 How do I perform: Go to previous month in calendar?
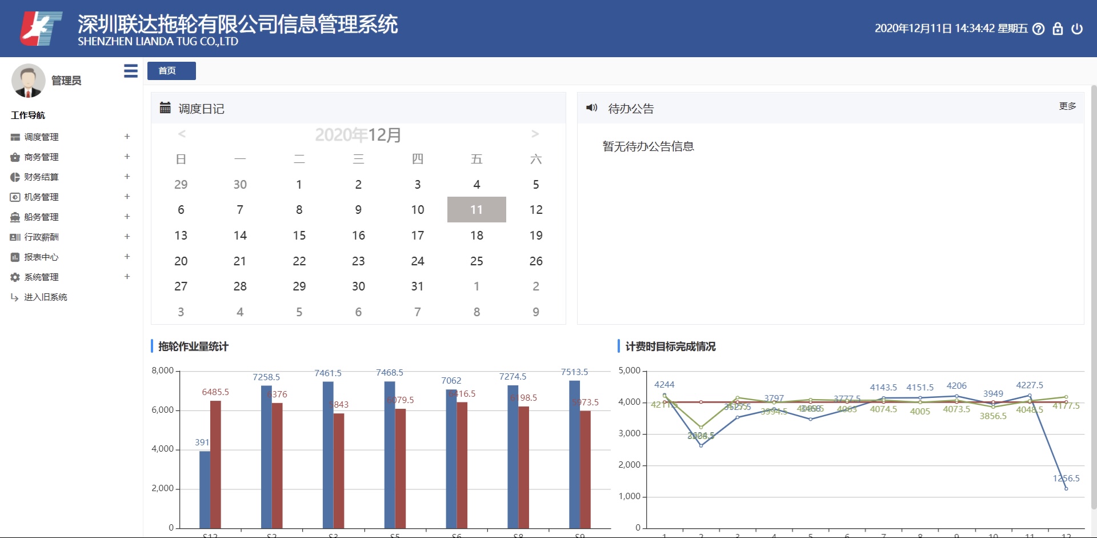pyautogui.click(x=182, y=134)
